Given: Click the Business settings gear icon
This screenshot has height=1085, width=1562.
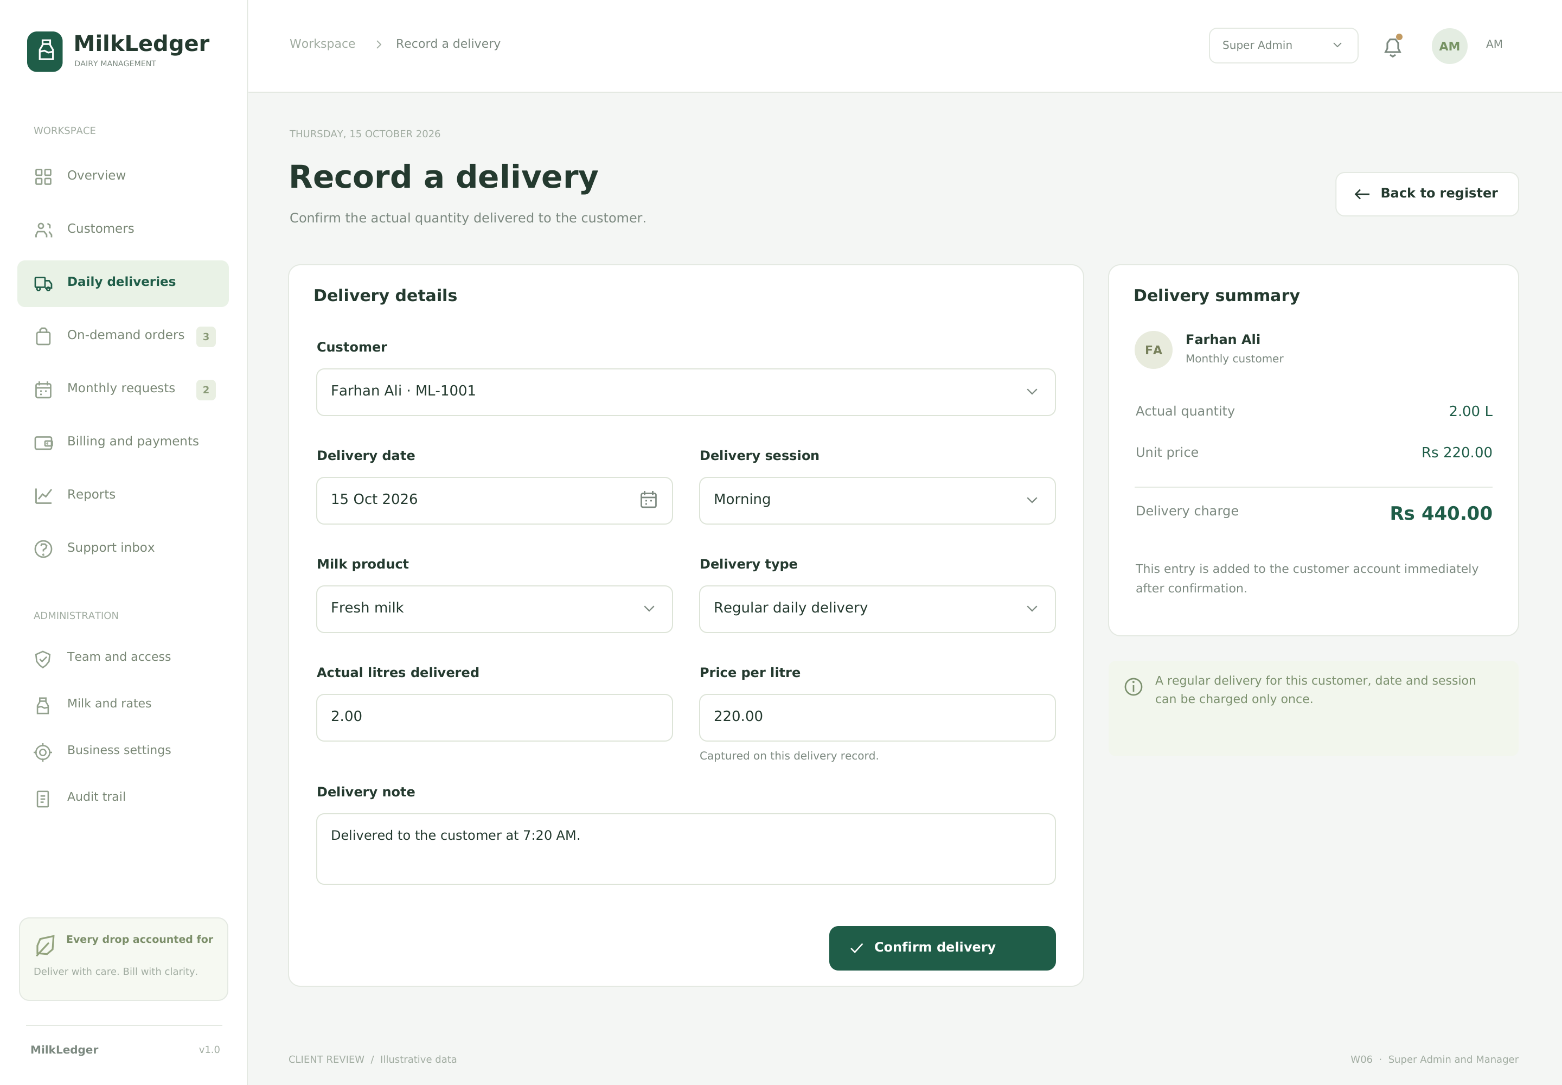Looking at the screenshot, I should click(43, 752).
